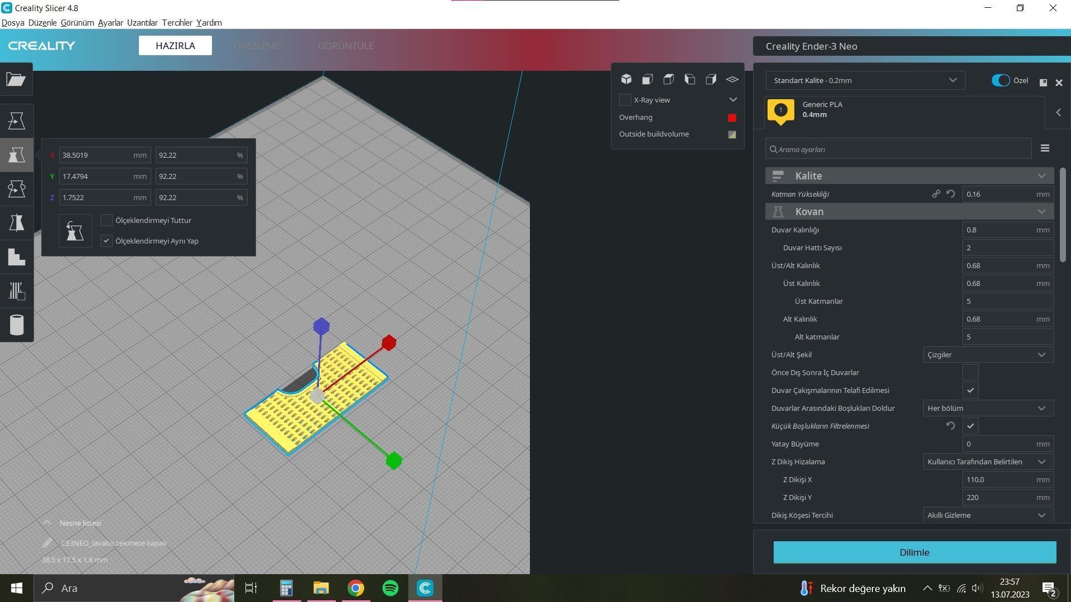The width and height of the screenshot is (1071, 602).
Task: Collapse the Kovan settings section
Action: (x=1041, y=211)
